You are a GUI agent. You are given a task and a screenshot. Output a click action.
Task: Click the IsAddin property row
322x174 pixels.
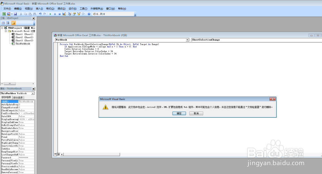coord(18,149)
